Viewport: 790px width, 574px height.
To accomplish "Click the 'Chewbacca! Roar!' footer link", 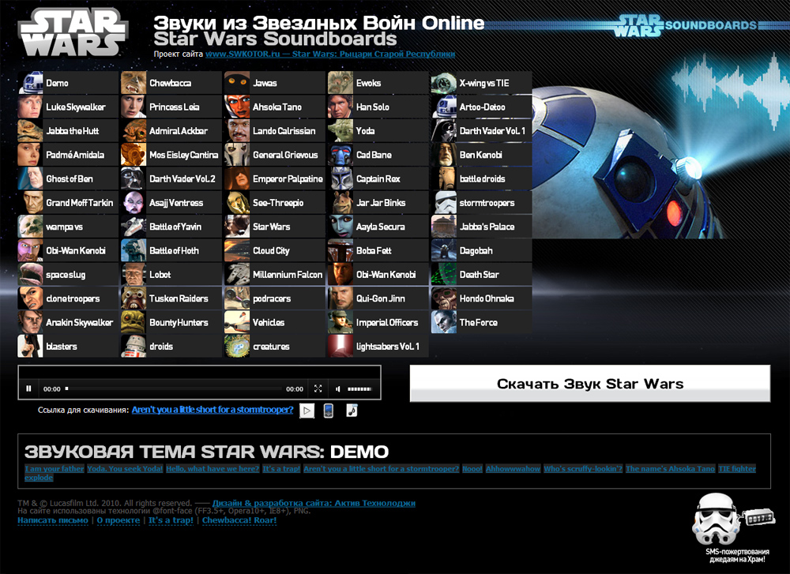I will pos(239,520).
